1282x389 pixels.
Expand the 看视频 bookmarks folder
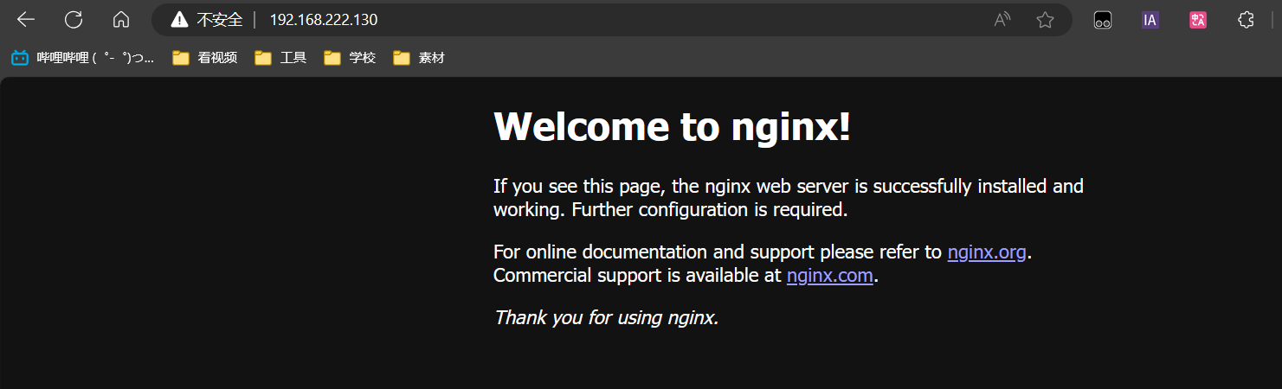[x=205, y=58]
